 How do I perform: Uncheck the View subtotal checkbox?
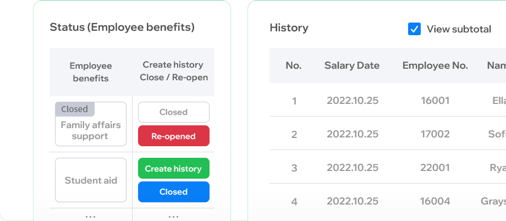414,29
